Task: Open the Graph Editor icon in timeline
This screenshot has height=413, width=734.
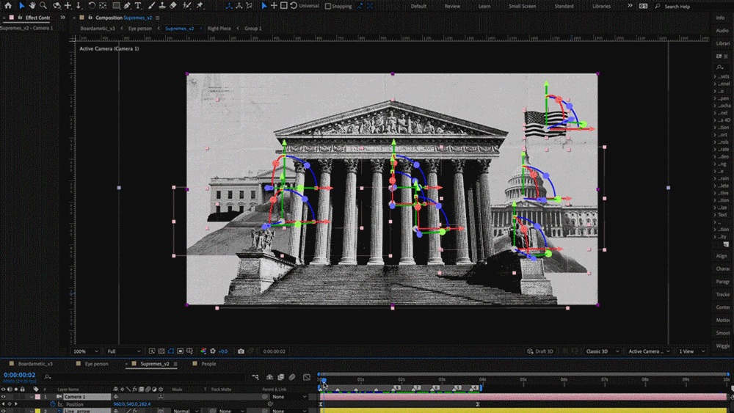Action: click(x=307, y=377)
